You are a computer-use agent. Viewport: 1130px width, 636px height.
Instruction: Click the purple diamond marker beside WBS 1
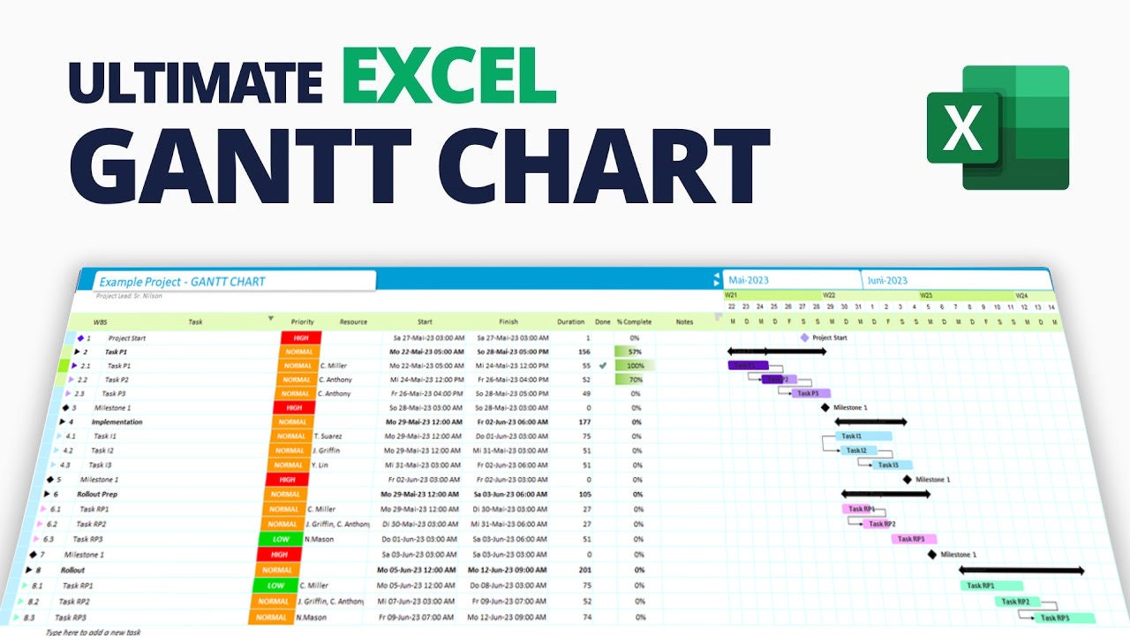pyautogui.click(x=80, y=337)
